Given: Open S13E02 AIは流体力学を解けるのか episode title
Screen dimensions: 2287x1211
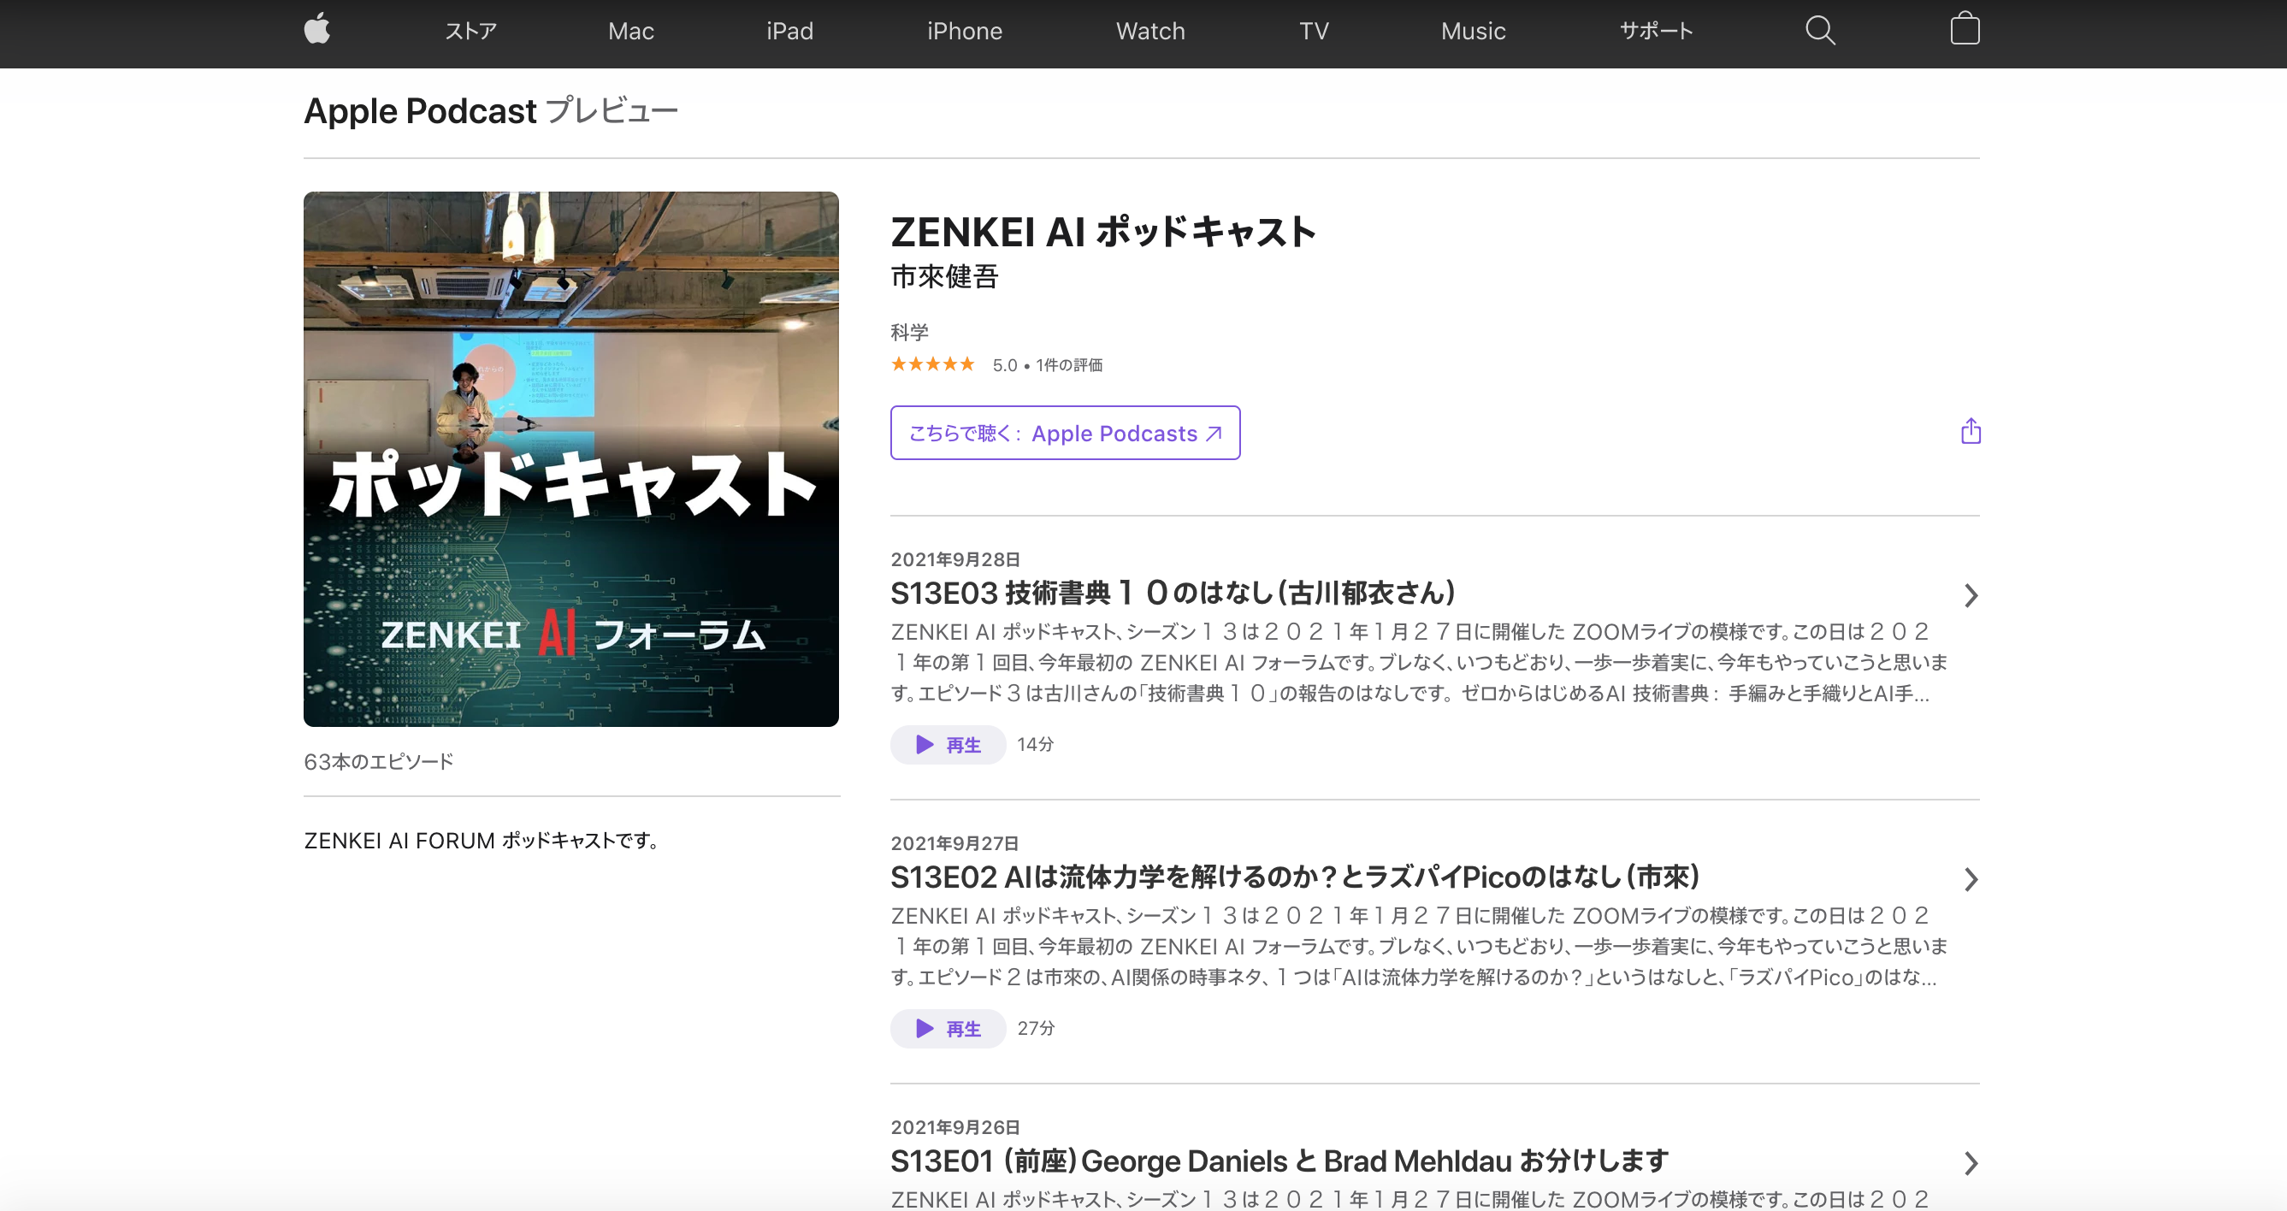Looking at the screenshot, I should (1294, 877).
